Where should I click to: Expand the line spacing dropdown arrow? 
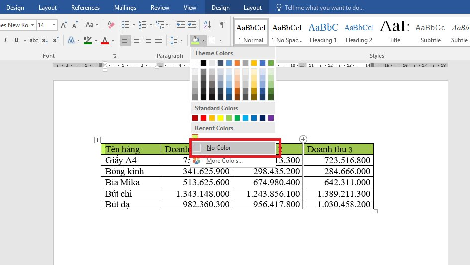click(x=181, y=40)
